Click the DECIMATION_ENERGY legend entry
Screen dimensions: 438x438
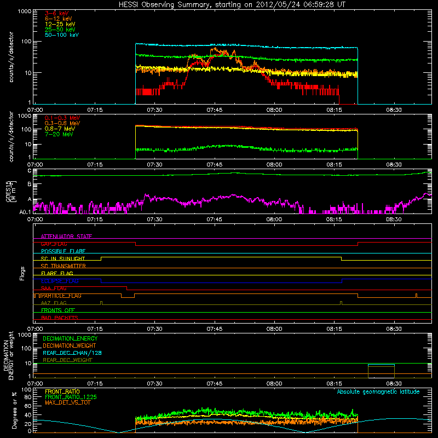(x=70, y=338)
